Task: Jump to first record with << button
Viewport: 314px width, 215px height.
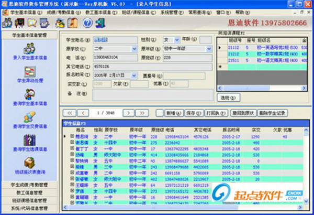Action: 70,113
